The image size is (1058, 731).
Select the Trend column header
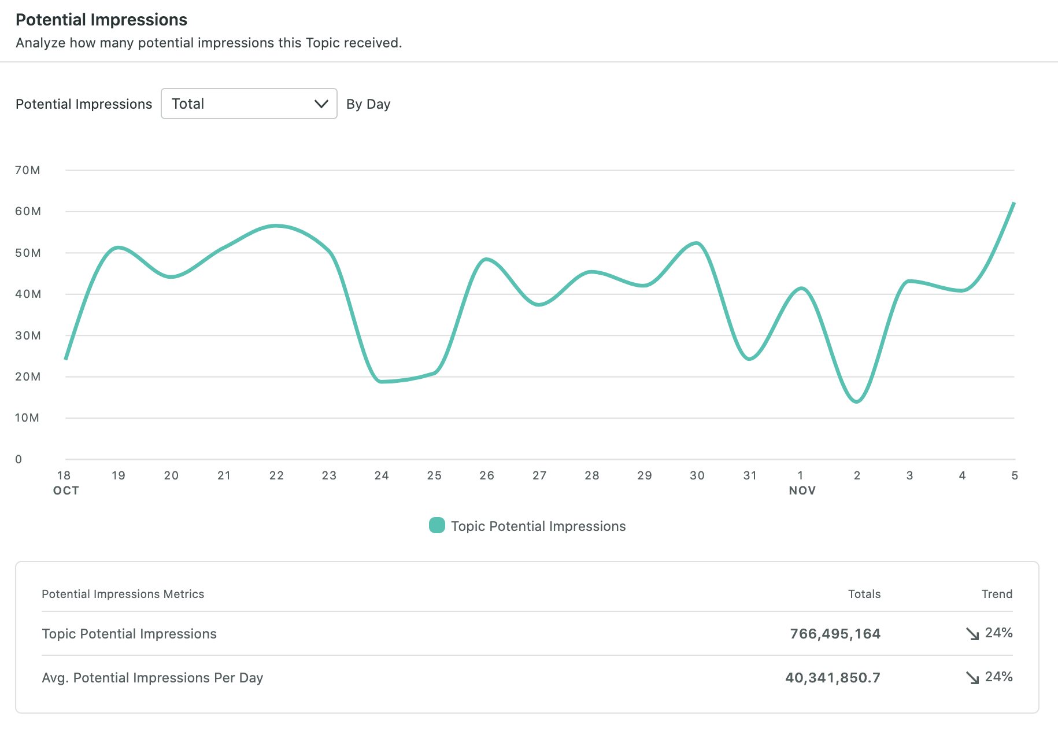tap(997, 594)
